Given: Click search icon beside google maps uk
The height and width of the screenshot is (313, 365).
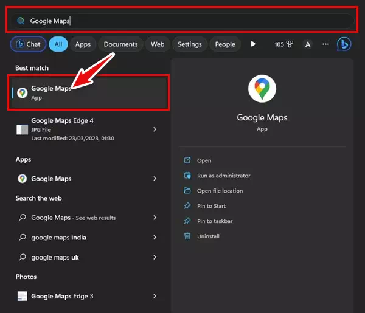Looking at the screenshot, I should tap(23, 257).
